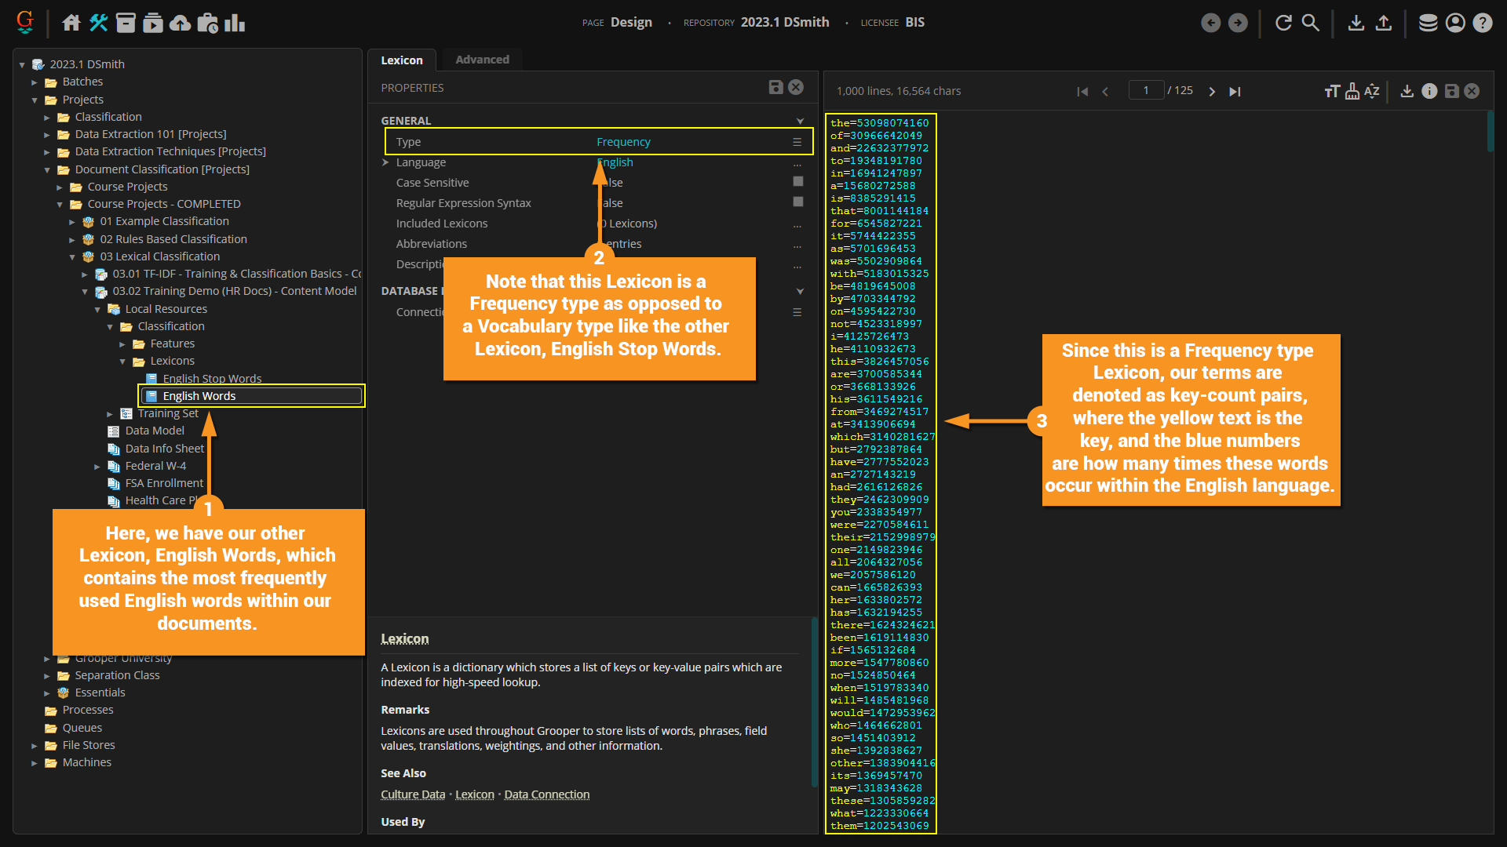Expand the Training Set tree node
This screenshot has height=847, width=1507.
(110, 414)
